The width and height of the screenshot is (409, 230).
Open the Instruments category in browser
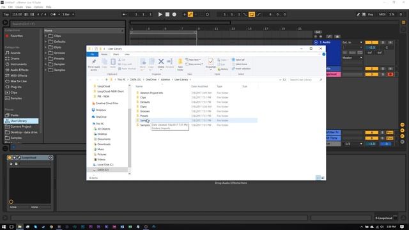19,64
